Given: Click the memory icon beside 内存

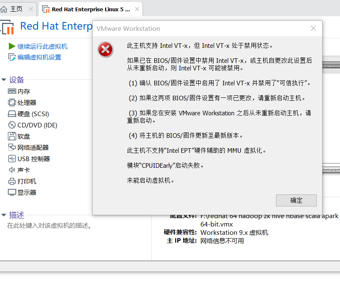Looking at the screenshot, I should (12, 91).
